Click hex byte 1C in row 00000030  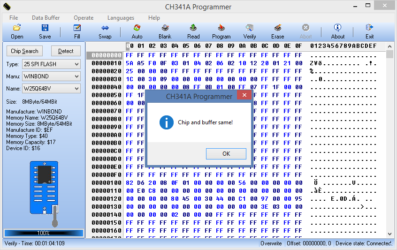point(130,79)
